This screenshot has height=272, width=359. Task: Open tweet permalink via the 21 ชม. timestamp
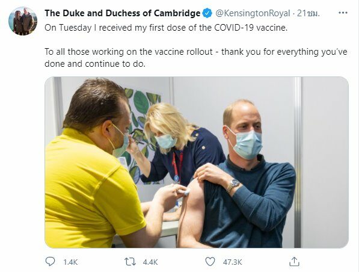point(308,13)
